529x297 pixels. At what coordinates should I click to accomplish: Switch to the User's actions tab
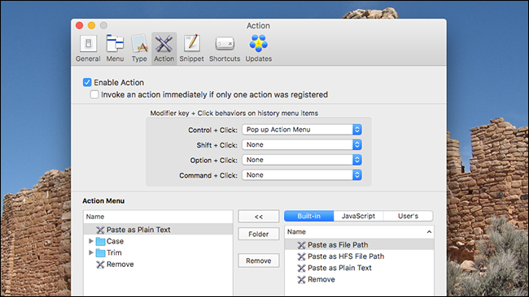(409, 216)
